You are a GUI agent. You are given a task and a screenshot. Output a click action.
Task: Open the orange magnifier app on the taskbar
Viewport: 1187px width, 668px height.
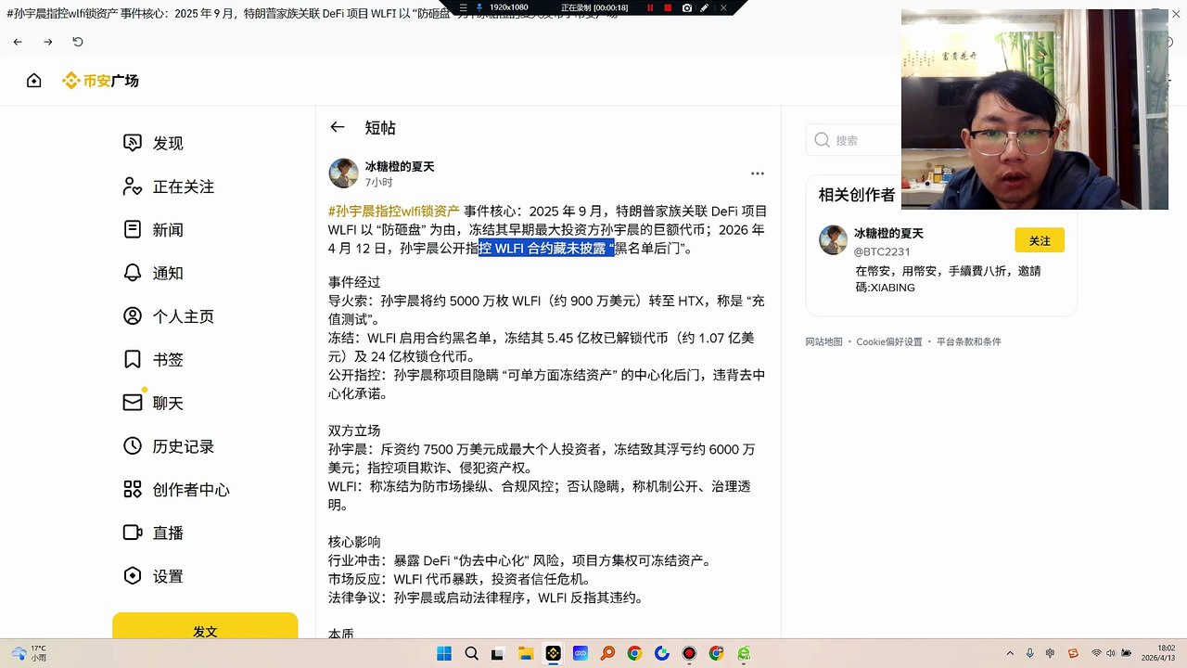(607, 653)
